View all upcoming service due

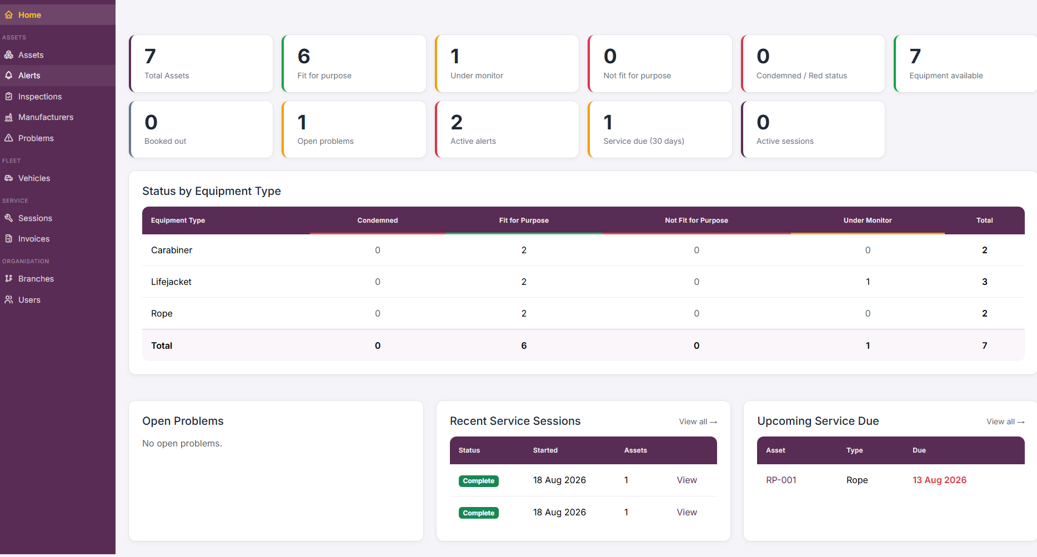click(1005, 421)
